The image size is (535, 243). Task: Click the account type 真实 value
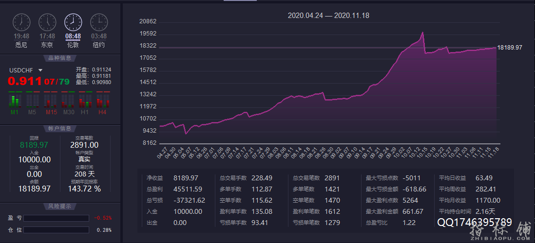(84, 159)
